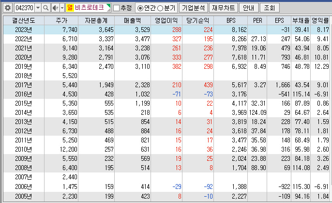Click the 2021 EPS value 479

[286, 48]
